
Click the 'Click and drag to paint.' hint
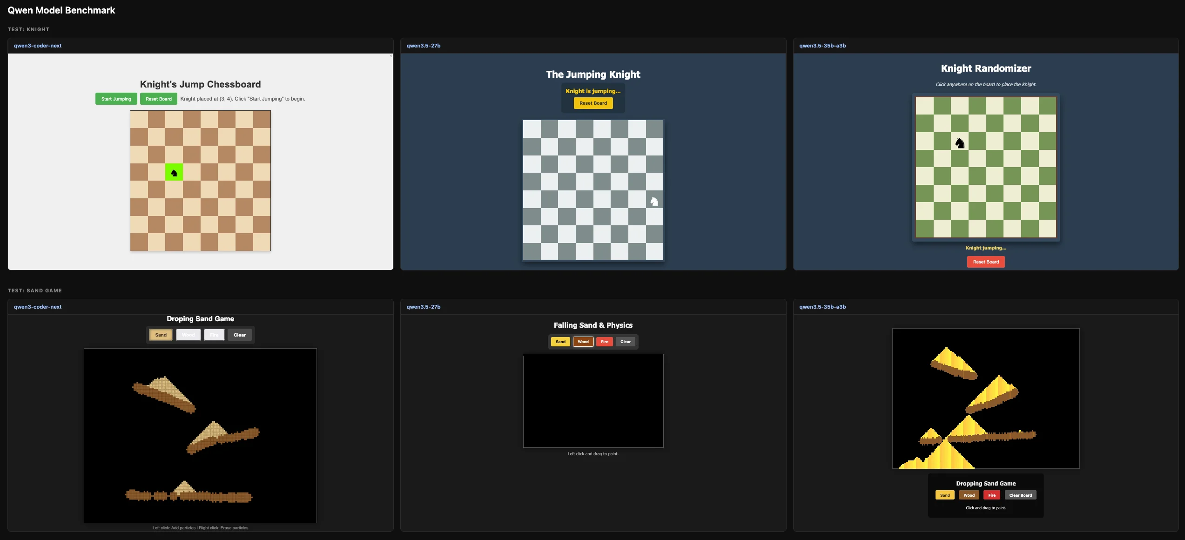(x=986, y=508)
